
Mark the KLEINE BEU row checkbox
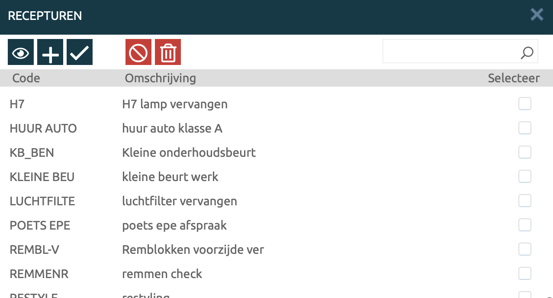(524, 177)
